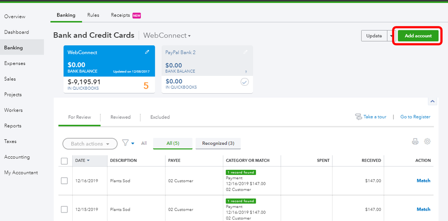Open the Batch actions dropdown
This screenshot has height=221, width=448.
[x=90, y=143]
